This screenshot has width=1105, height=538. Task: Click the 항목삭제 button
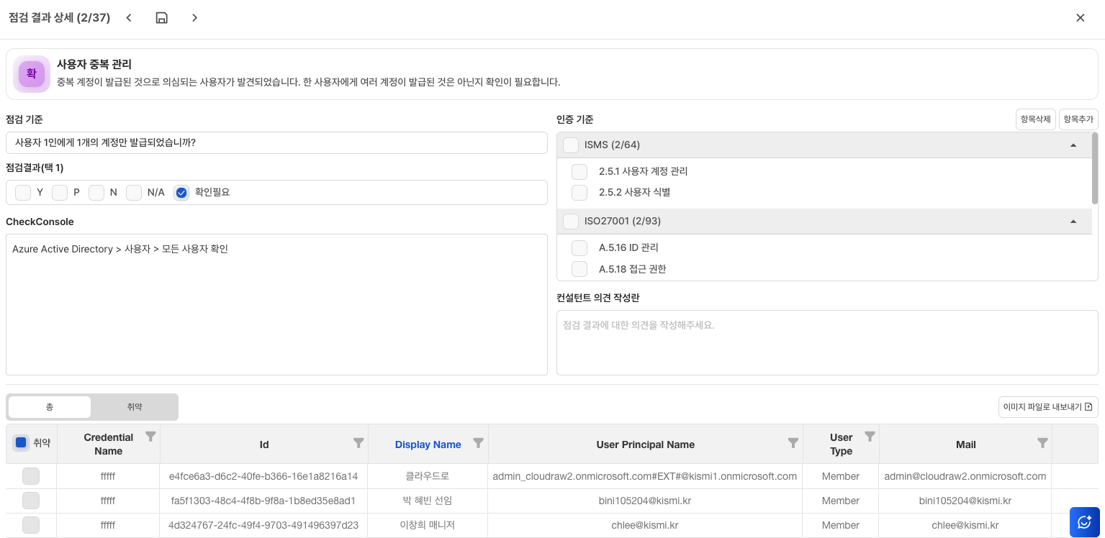tap(1035, 119)
